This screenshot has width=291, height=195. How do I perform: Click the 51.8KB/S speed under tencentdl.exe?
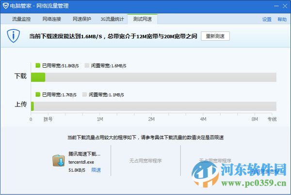[77, 170]
